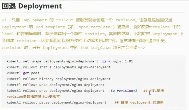This screenshot has width=189, height=110.
Task: Click "nginx=nginx:1.91" in the code block
Action: (117, 61)
